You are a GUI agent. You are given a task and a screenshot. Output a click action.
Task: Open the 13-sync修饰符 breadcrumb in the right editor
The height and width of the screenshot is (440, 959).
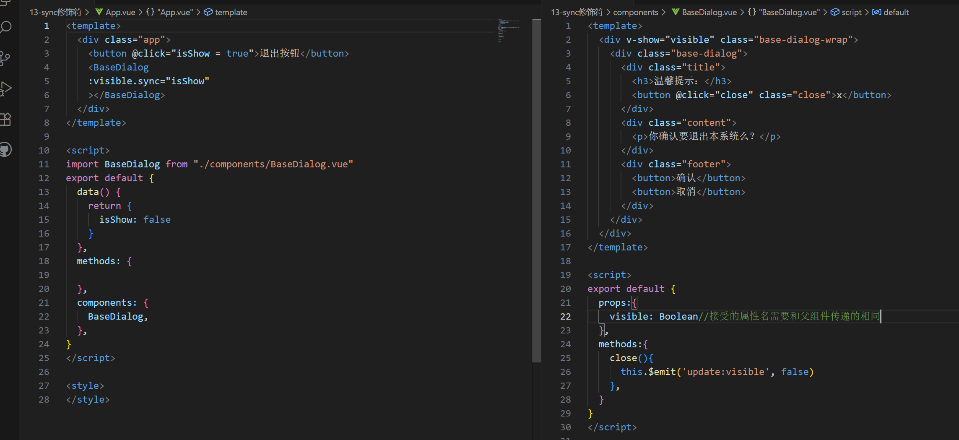point(577,12)
